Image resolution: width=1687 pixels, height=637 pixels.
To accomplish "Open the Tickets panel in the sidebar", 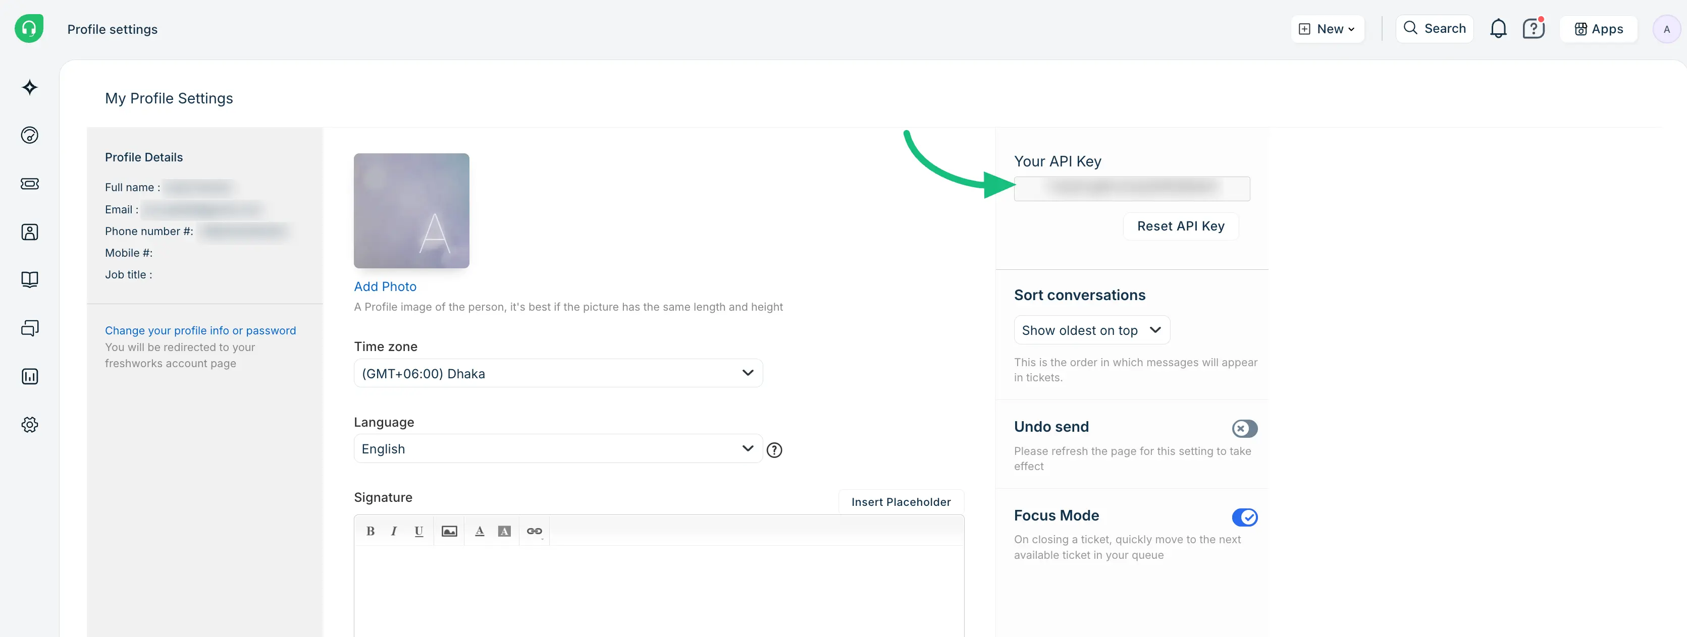I will pos(29,184).
